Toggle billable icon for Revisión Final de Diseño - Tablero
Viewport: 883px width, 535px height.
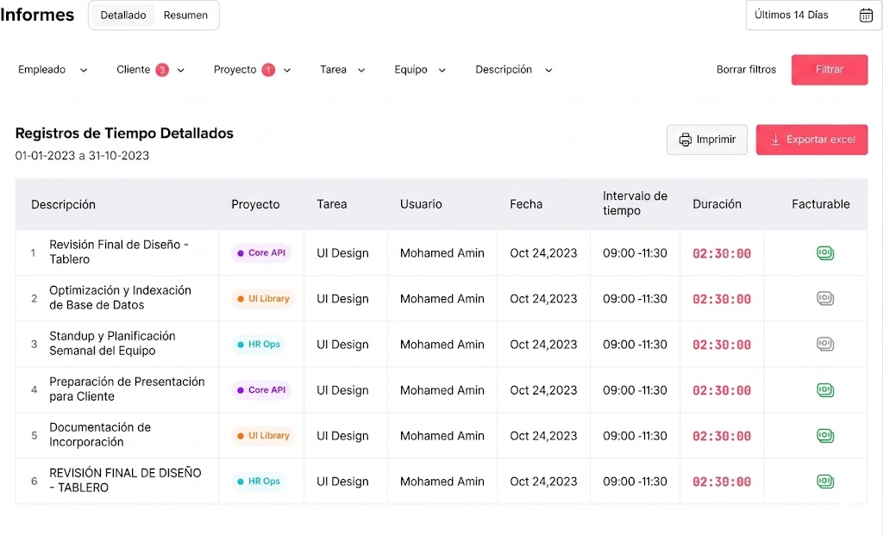[825, 253]
